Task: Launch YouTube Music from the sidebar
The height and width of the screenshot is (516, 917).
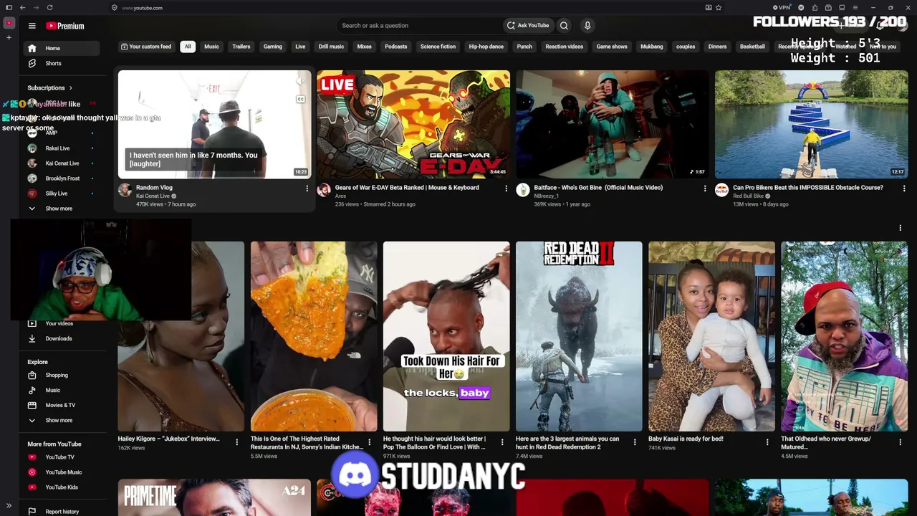Action: (64, 472)
